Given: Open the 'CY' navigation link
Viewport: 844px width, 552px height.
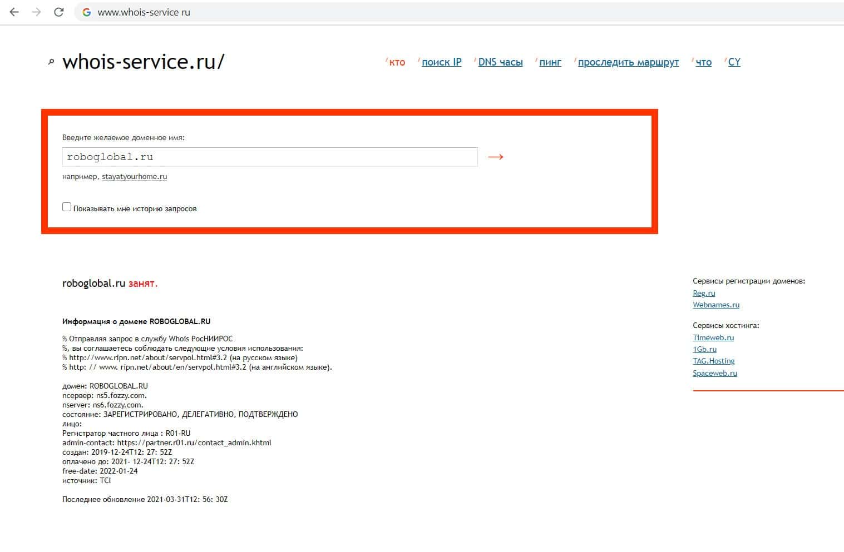Looking at the screenshot, I should click(x=734, y=62).
